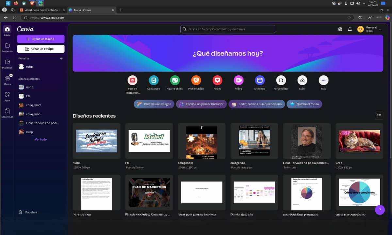Add a favorite with the plus icon

[x=61, y=59]
